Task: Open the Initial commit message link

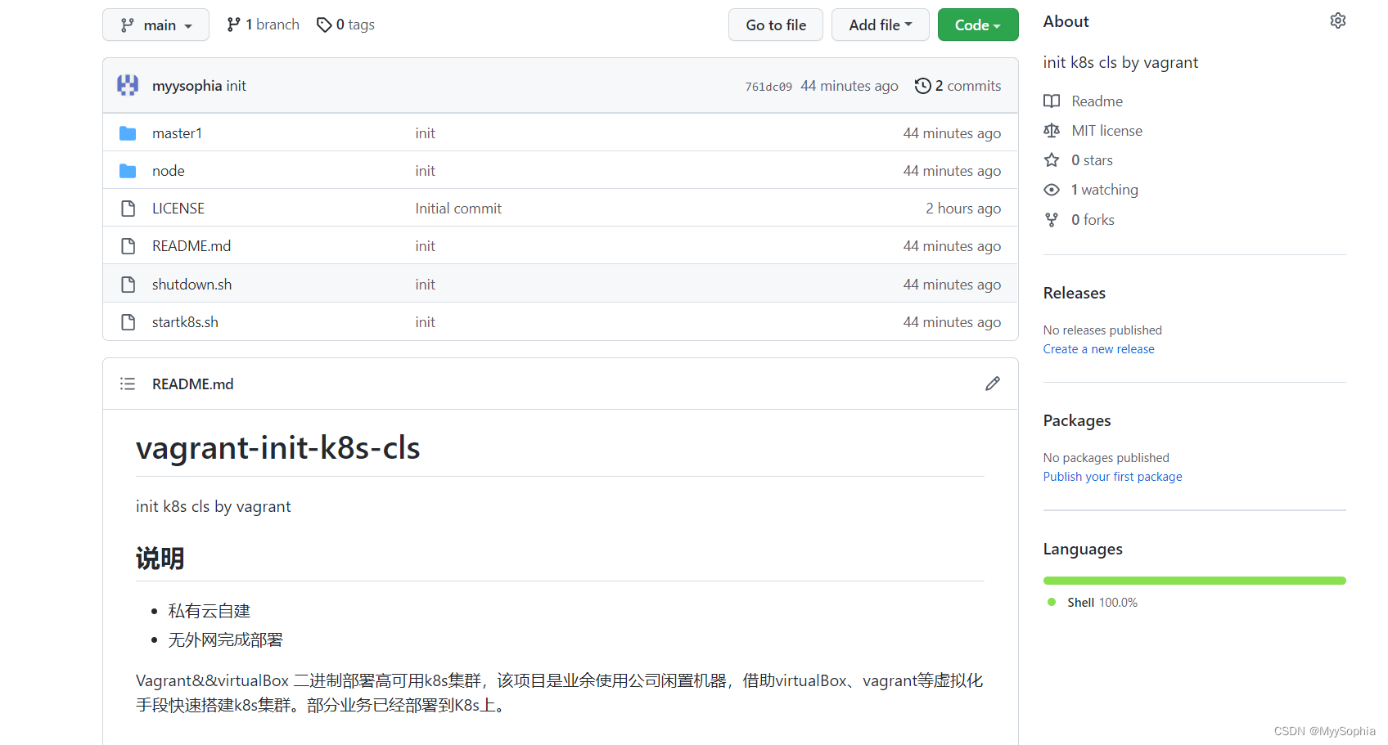Action: 458,208
